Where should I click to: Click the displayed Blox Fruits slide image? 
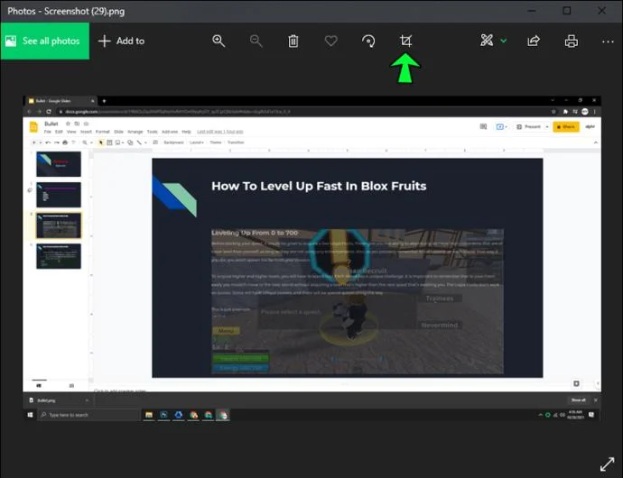pos(348,268)
